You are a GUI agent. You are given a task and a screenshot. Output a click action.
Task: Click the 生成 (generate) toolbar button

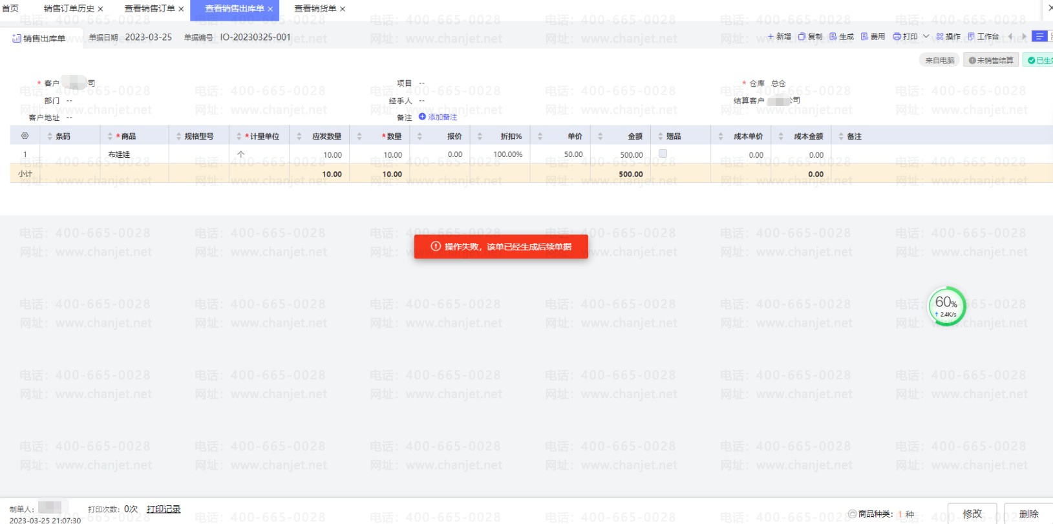tap(842, 37)
